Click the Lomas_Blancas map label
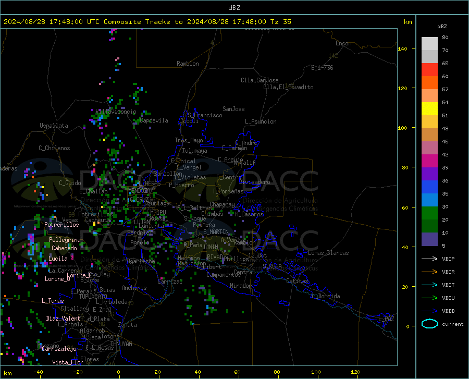Image resolution: width=469 pixels, height=379 pixels. 328,253
